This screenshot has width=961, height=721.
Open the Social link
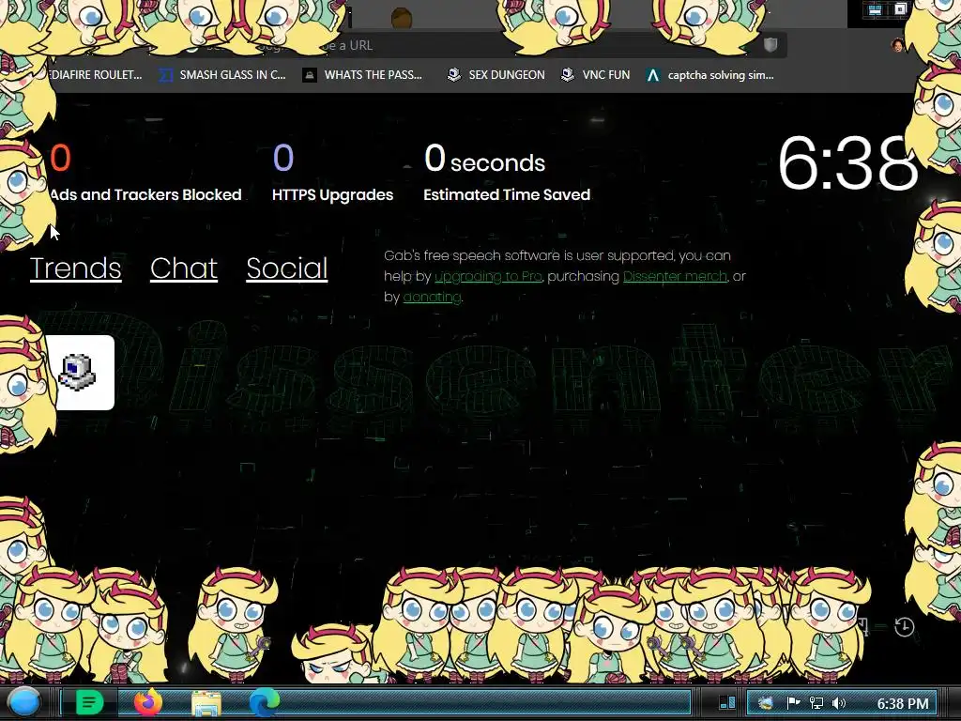tap(287, 268)
